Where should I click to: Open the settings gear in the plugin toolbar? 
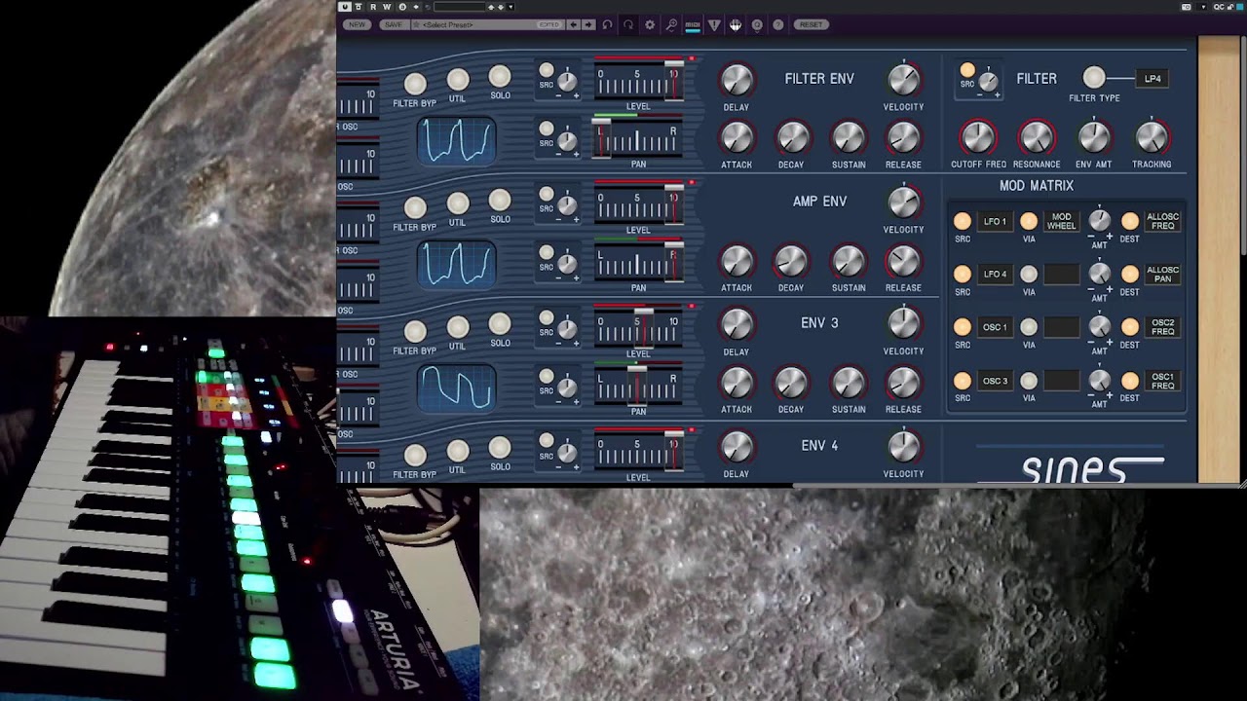(650, 24)
